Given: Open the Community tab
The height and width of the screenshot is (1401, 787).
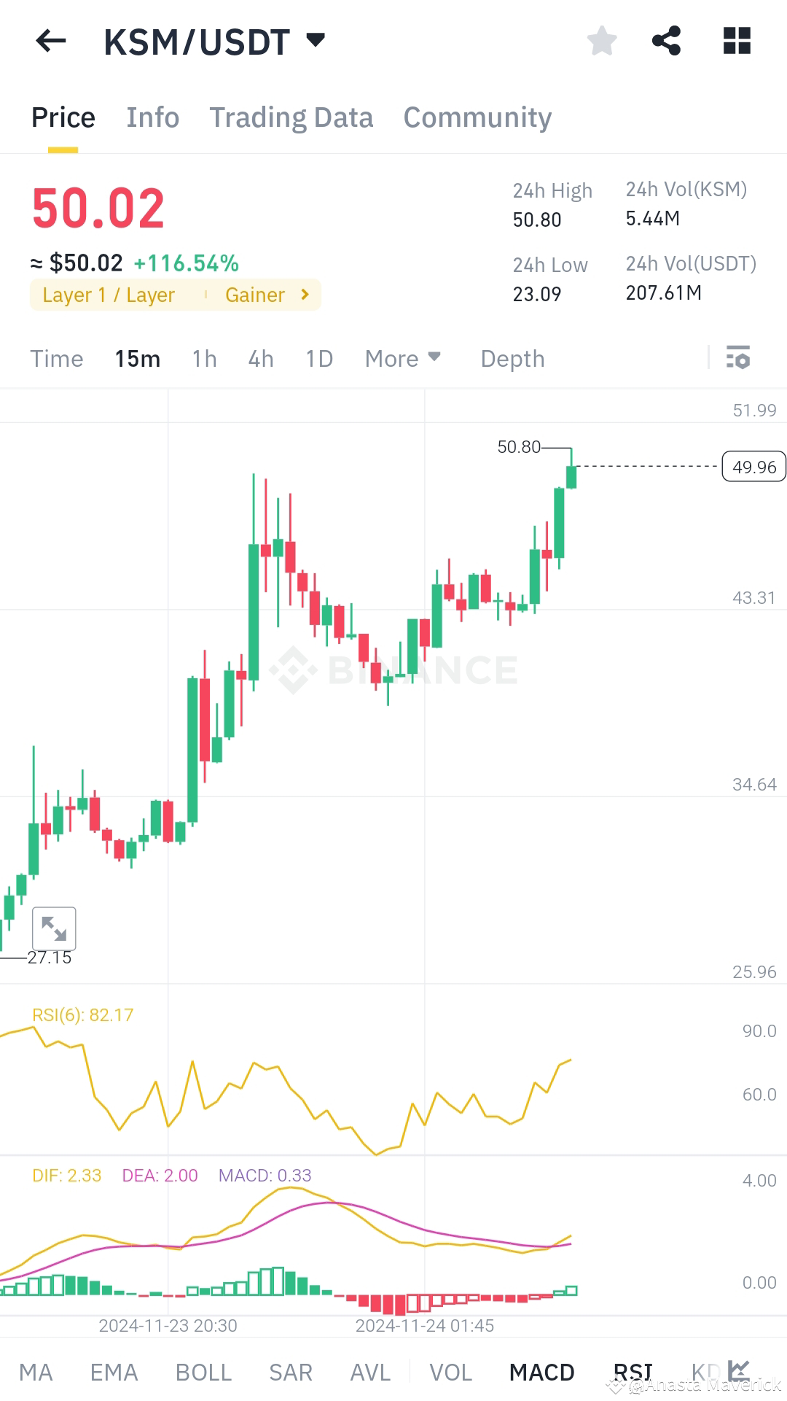Looking at the screenshot, I should pos(477,117).
